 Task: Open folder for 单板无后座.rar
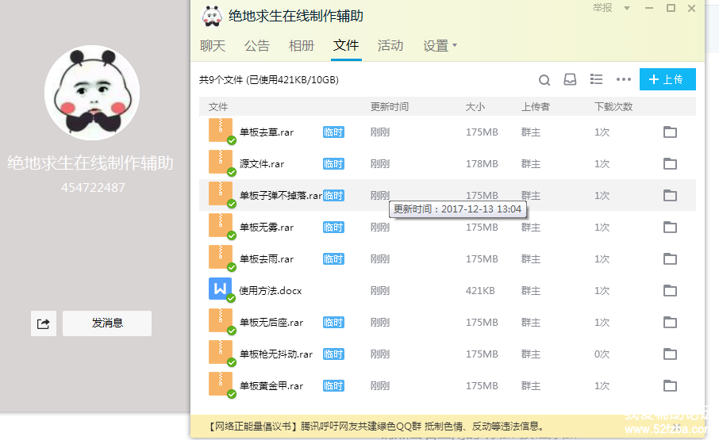[x=670, y=323]
